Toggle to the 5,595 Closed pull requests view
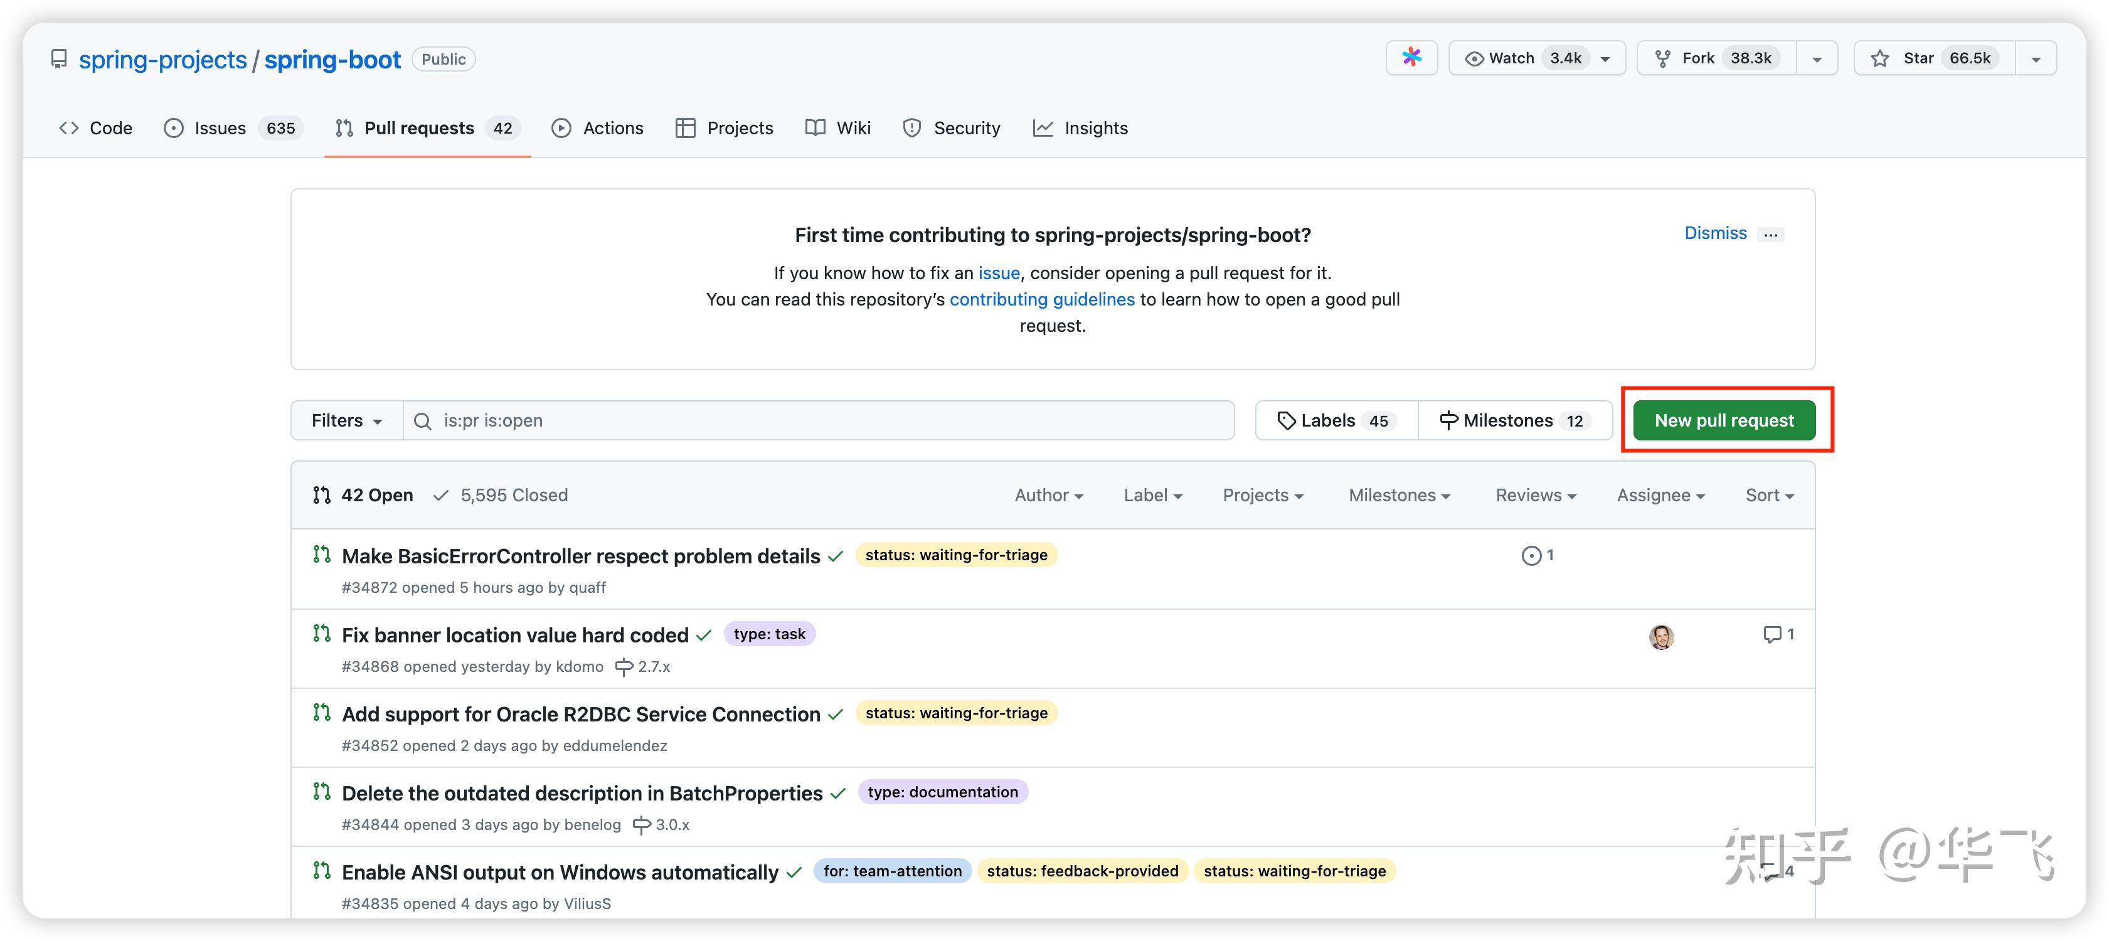The height and width of the screenshot is (941, 2109). pos(514,495)
